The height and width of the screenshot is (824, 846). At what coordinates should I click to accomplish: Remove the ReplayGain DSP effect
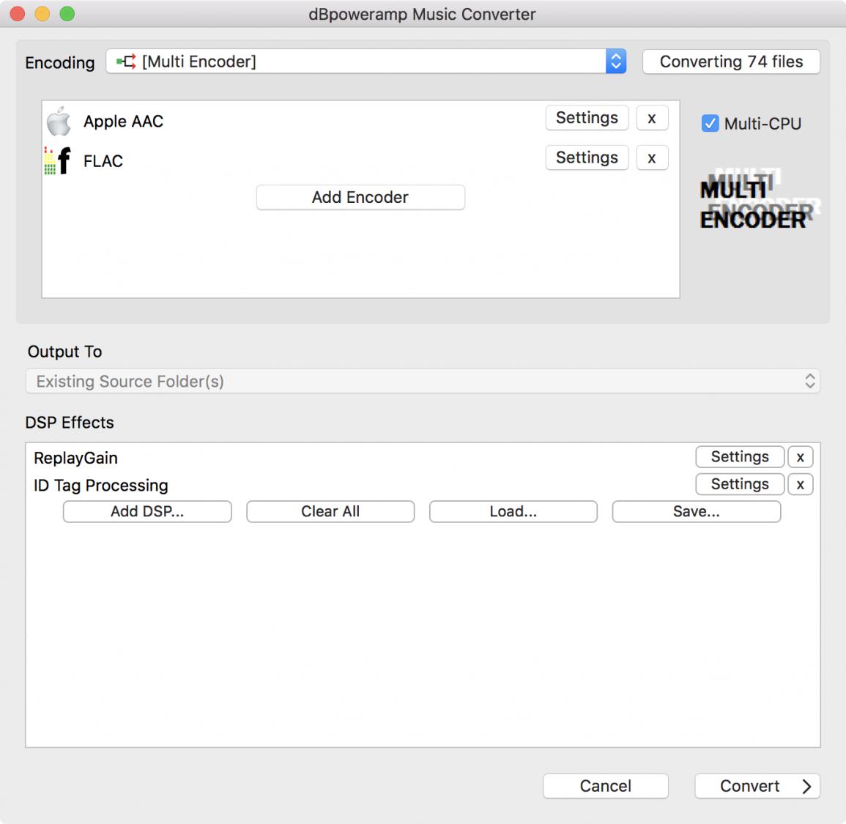[800, 457]
